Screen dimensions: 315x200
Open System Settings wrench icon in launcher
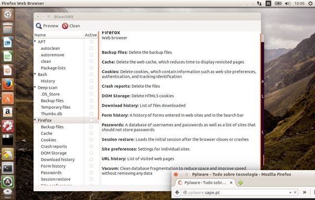8,126
